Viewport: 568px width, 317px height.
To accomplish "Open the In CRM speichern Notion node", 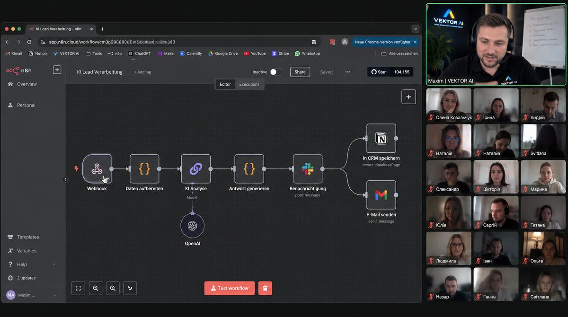I will click(x=381, y=138).
